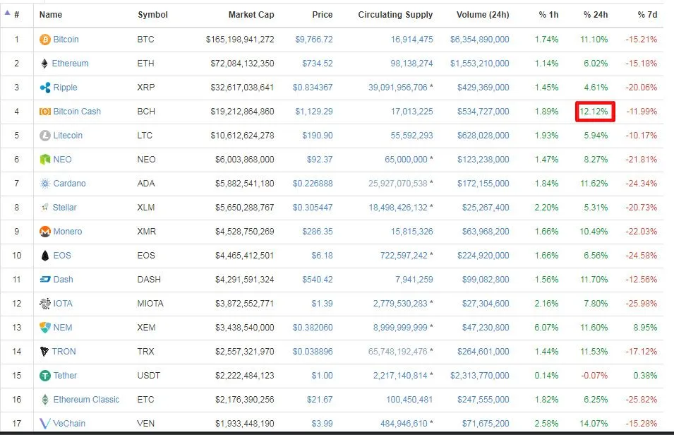The image size is (674, 435).
Task: Select Cardano 7d change -24.34%
Action: pyautogui.click(x=642, y=184)
